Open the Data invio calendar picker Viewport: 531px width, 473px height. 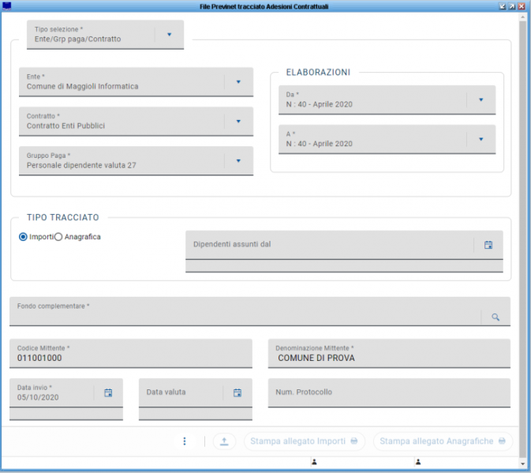coord(108,392)
